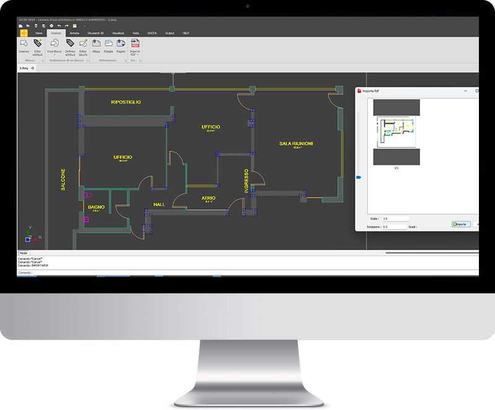Click the New drawing icon at top left
The height and width of the screenshot is (410, 495).
20,26
